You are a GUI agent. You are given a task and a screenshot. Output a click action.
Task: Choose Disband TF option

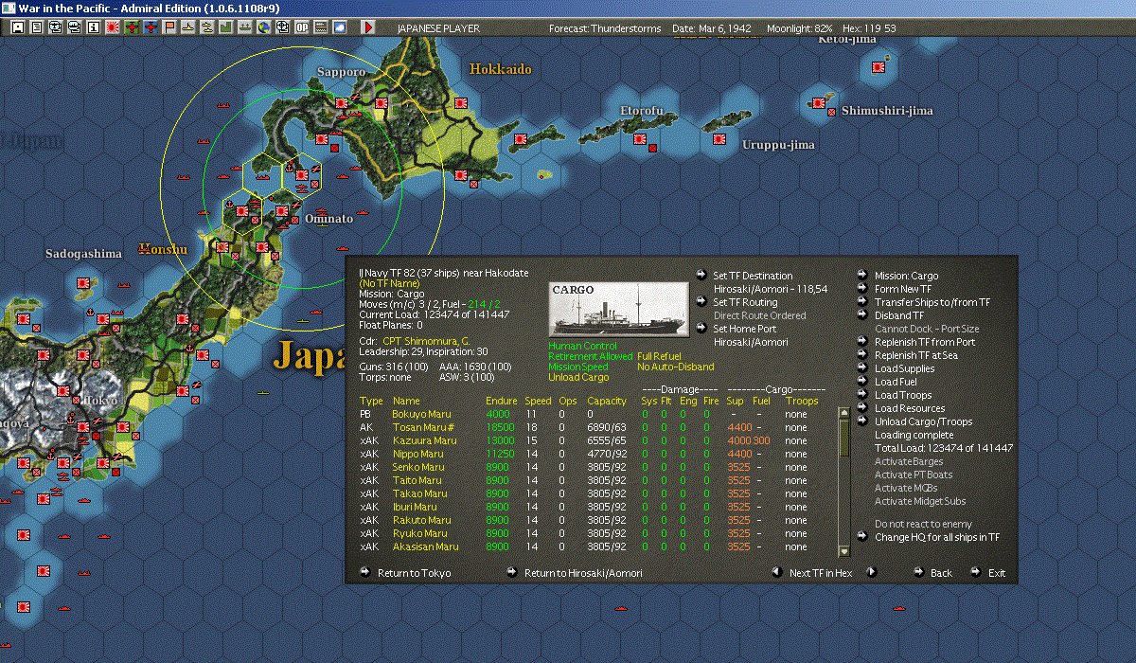(x=899, y=315)
